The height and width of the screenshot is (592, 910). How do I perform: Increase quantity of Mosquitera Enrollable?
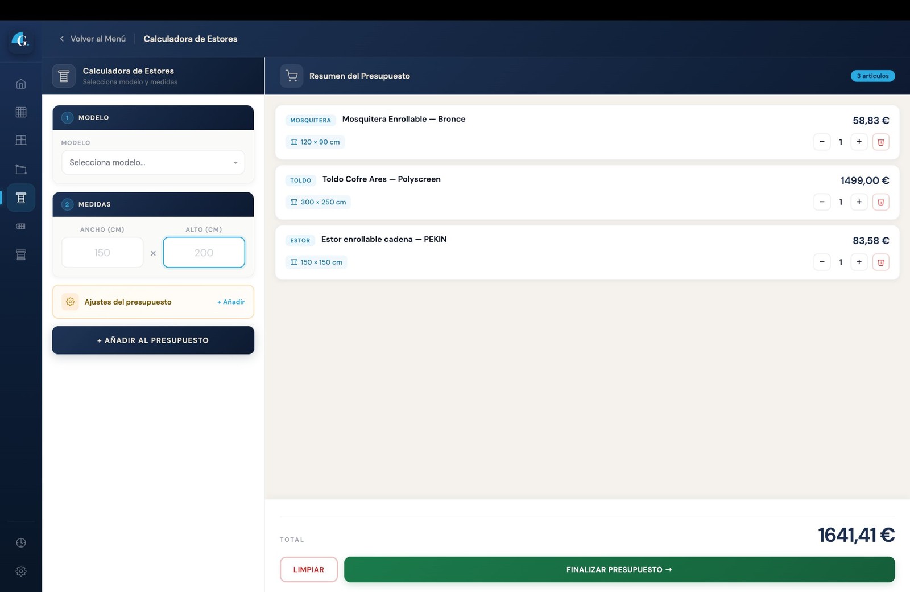click(859, 142)
